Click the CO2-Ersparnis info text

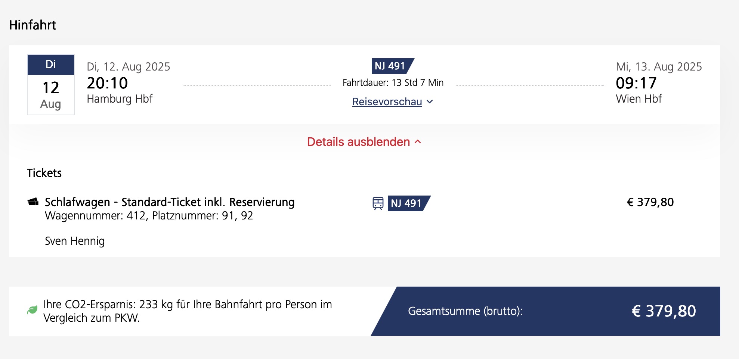pyautogui.click(x=188, y=311)
